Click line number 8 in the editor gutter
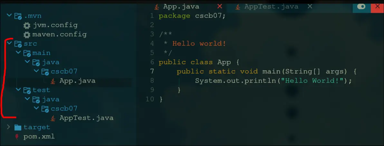384x146 pixels. (152, 81)
